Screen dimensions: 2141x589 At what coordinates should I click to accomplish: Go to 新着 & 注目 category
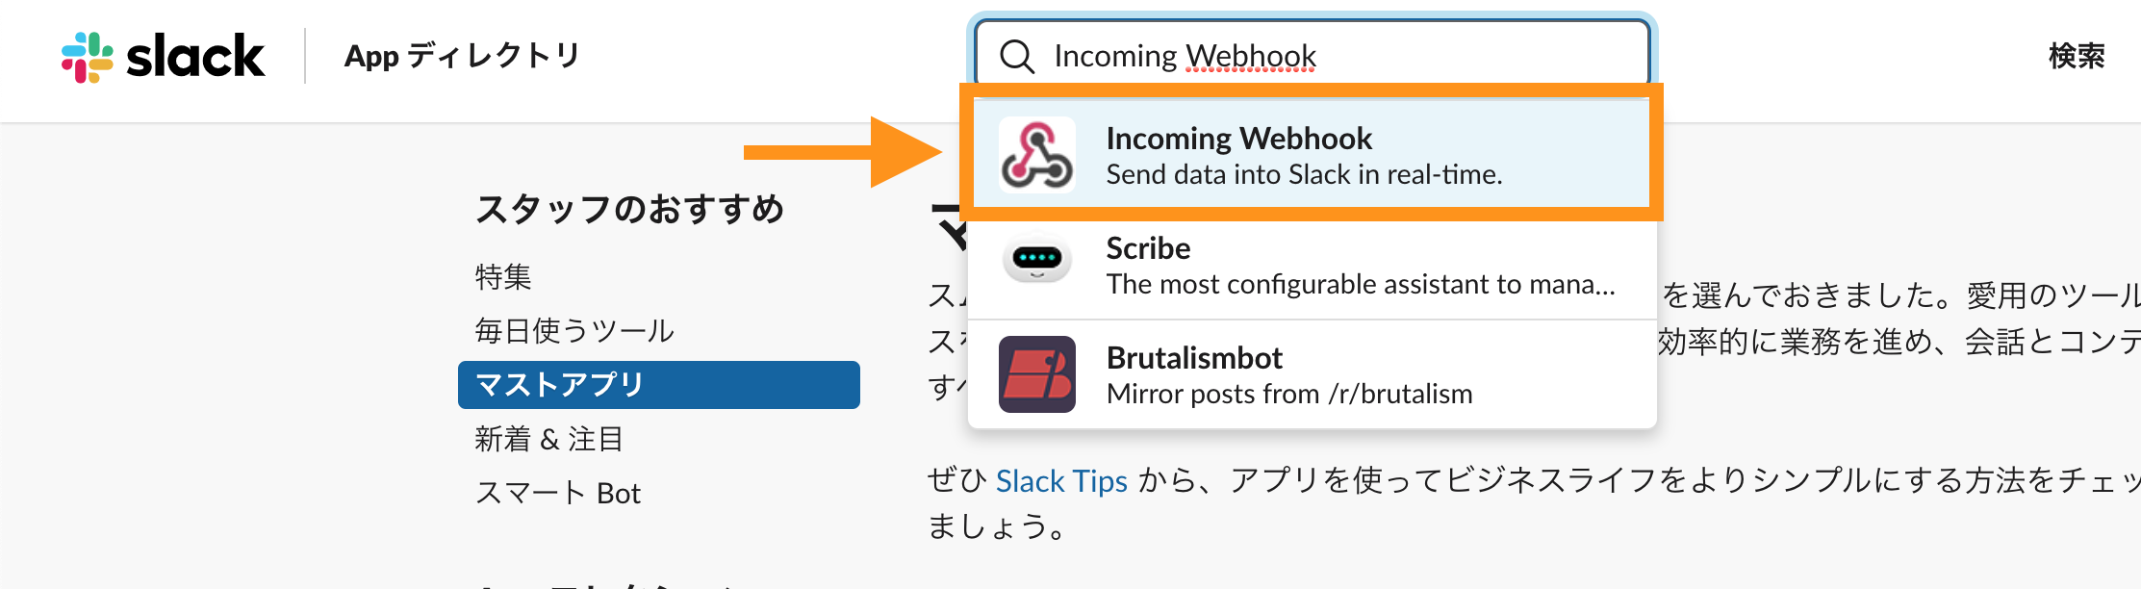click(x=549, y=439)
